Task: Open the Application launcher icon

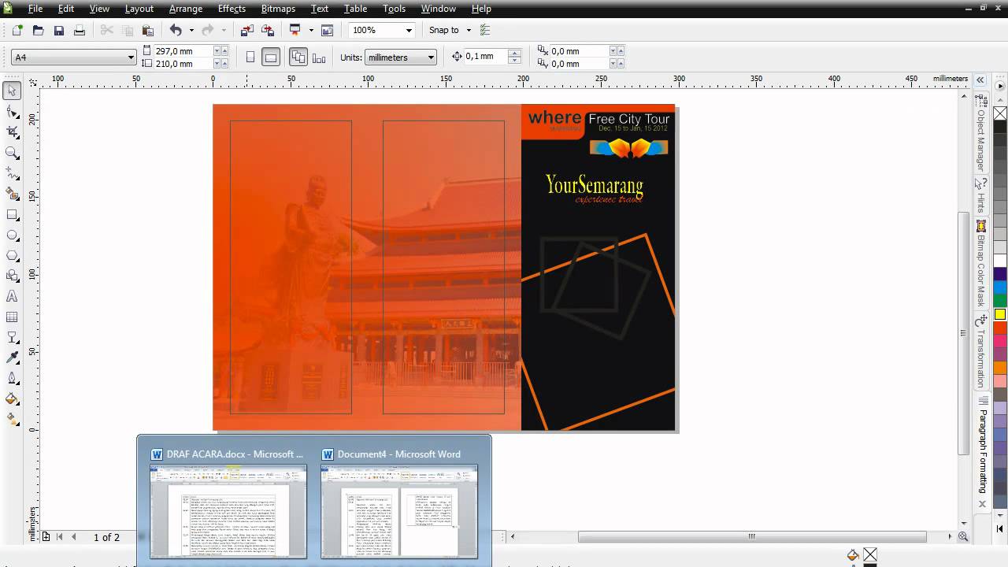Action: click(x=295, y=30)
